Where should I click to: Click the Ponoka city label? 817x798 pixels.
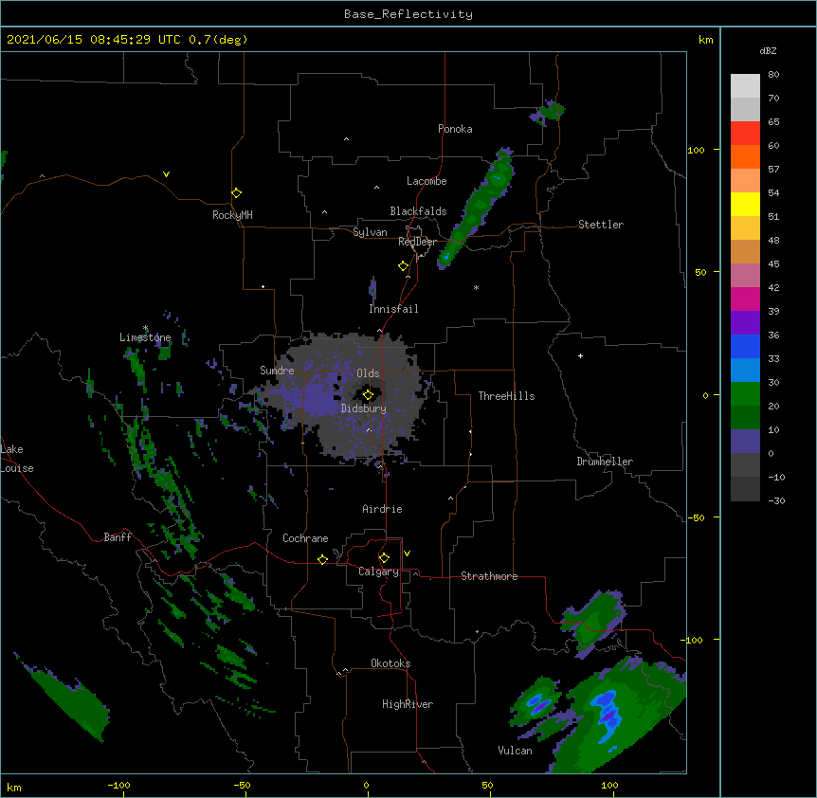point(455,129)
